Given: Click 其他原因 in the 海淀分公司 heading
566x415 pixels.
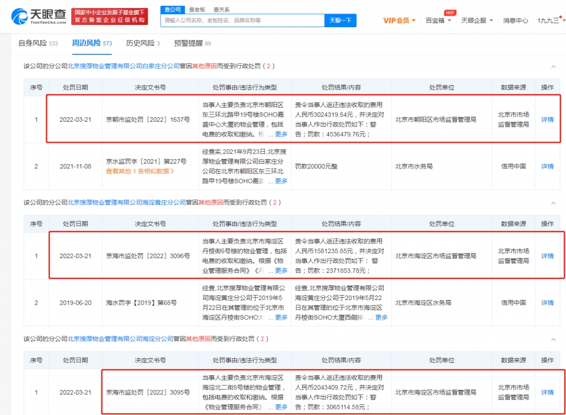Looking at the screenshot, I should coord(198,339).
